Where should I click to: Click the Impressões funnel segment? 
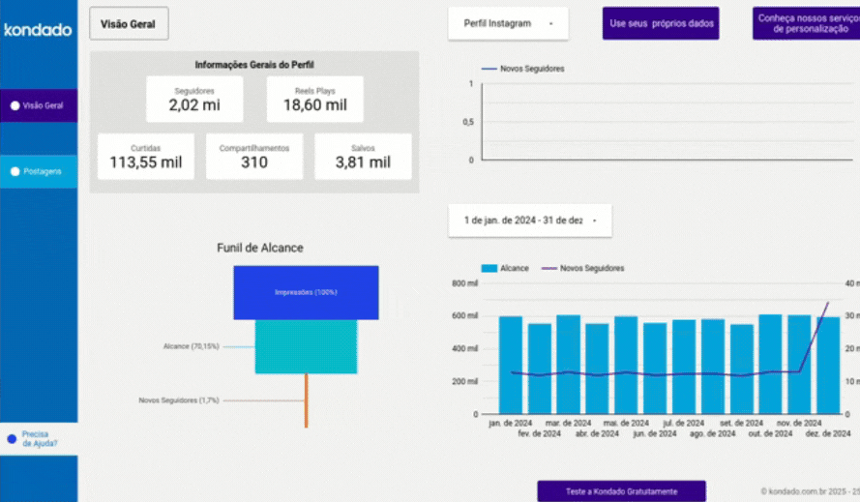click(x=306, y=292)
